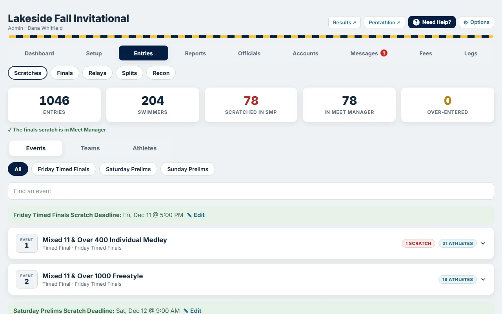This screenshot has height=314, width=502.
Task: Switch to the Teams view tab
Action: coord(90,148)
